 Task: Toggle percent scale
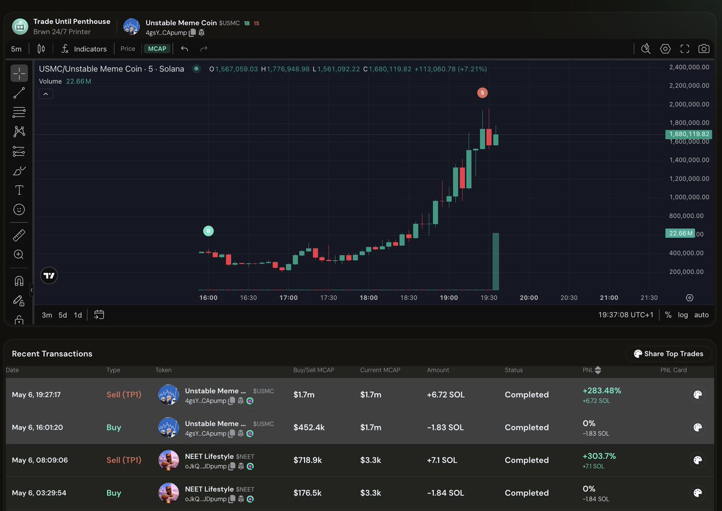click(668, 315)
